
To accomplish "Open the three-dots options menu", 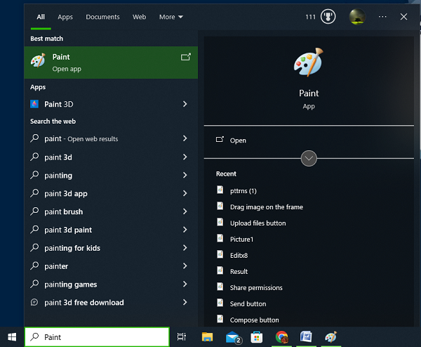I will pos(382,17).
